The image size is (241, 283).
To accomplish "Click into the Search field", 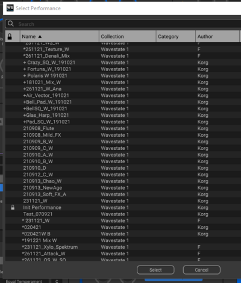I will 128,24.
